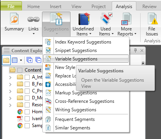
Task: Open the File Issues view
Action: click(152, 24)
